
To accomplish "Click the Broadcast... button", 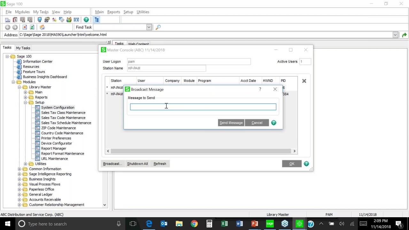I will pyautogui.click(x=112, y=164).
